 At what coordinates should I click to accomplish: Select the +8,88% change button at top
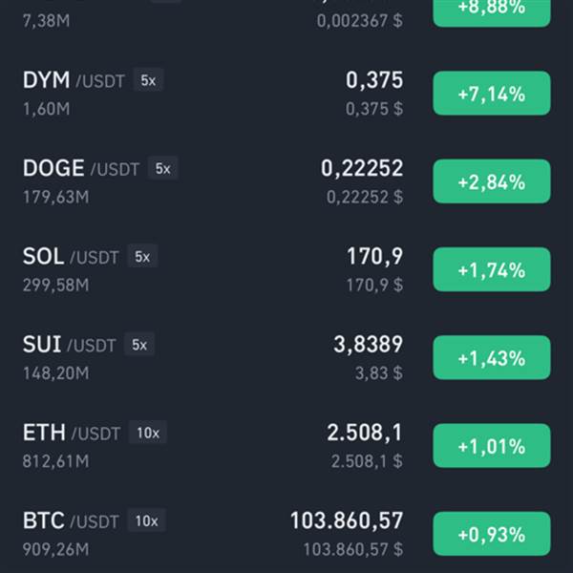point(492,11)
